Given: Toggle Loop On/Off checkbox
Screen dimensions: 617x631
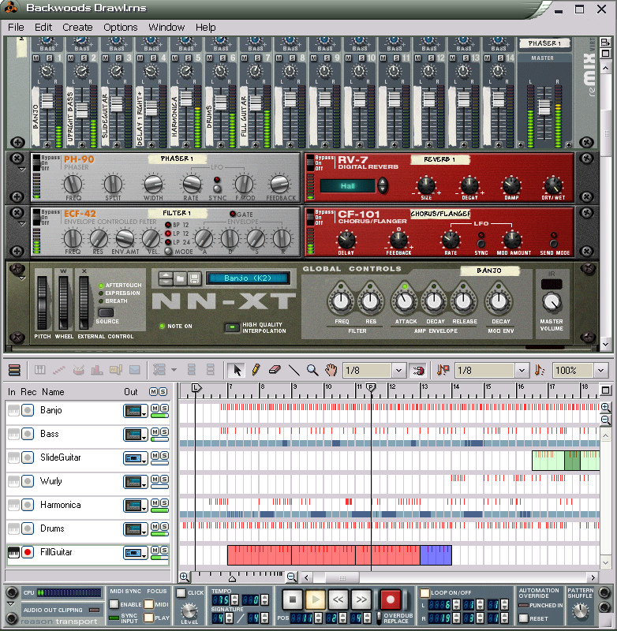Looking at the screenshot, I should click(424, 593).
